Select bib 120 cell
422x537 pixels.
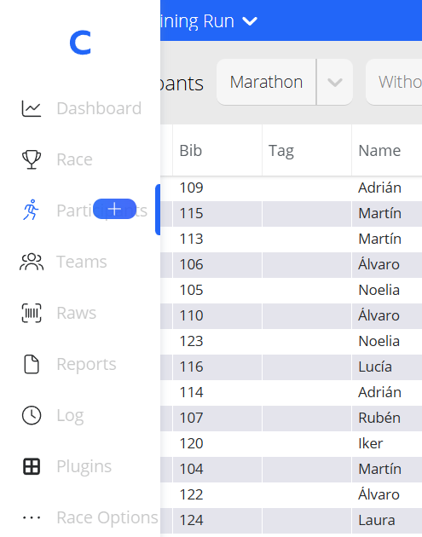[x=217, y=444]
